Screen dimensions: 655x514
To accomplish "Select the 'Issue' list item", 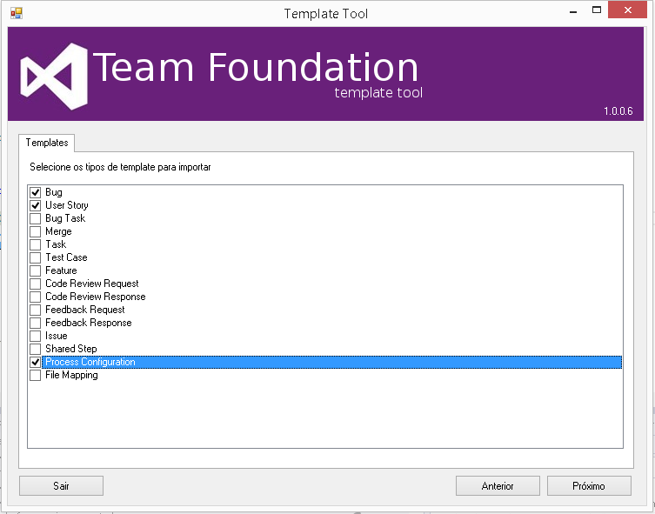I will [x=57, y=336].
